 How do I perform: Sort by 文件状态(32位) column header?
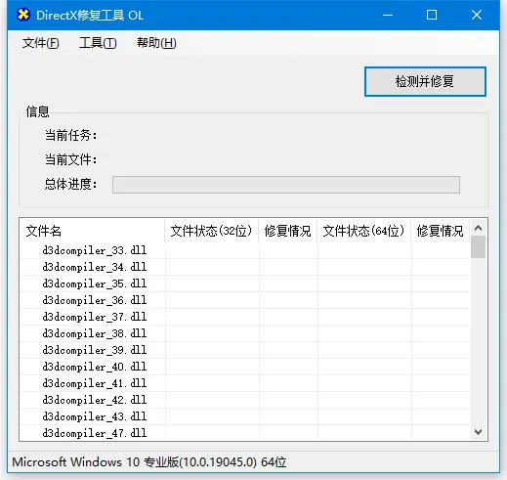point(212,231)
